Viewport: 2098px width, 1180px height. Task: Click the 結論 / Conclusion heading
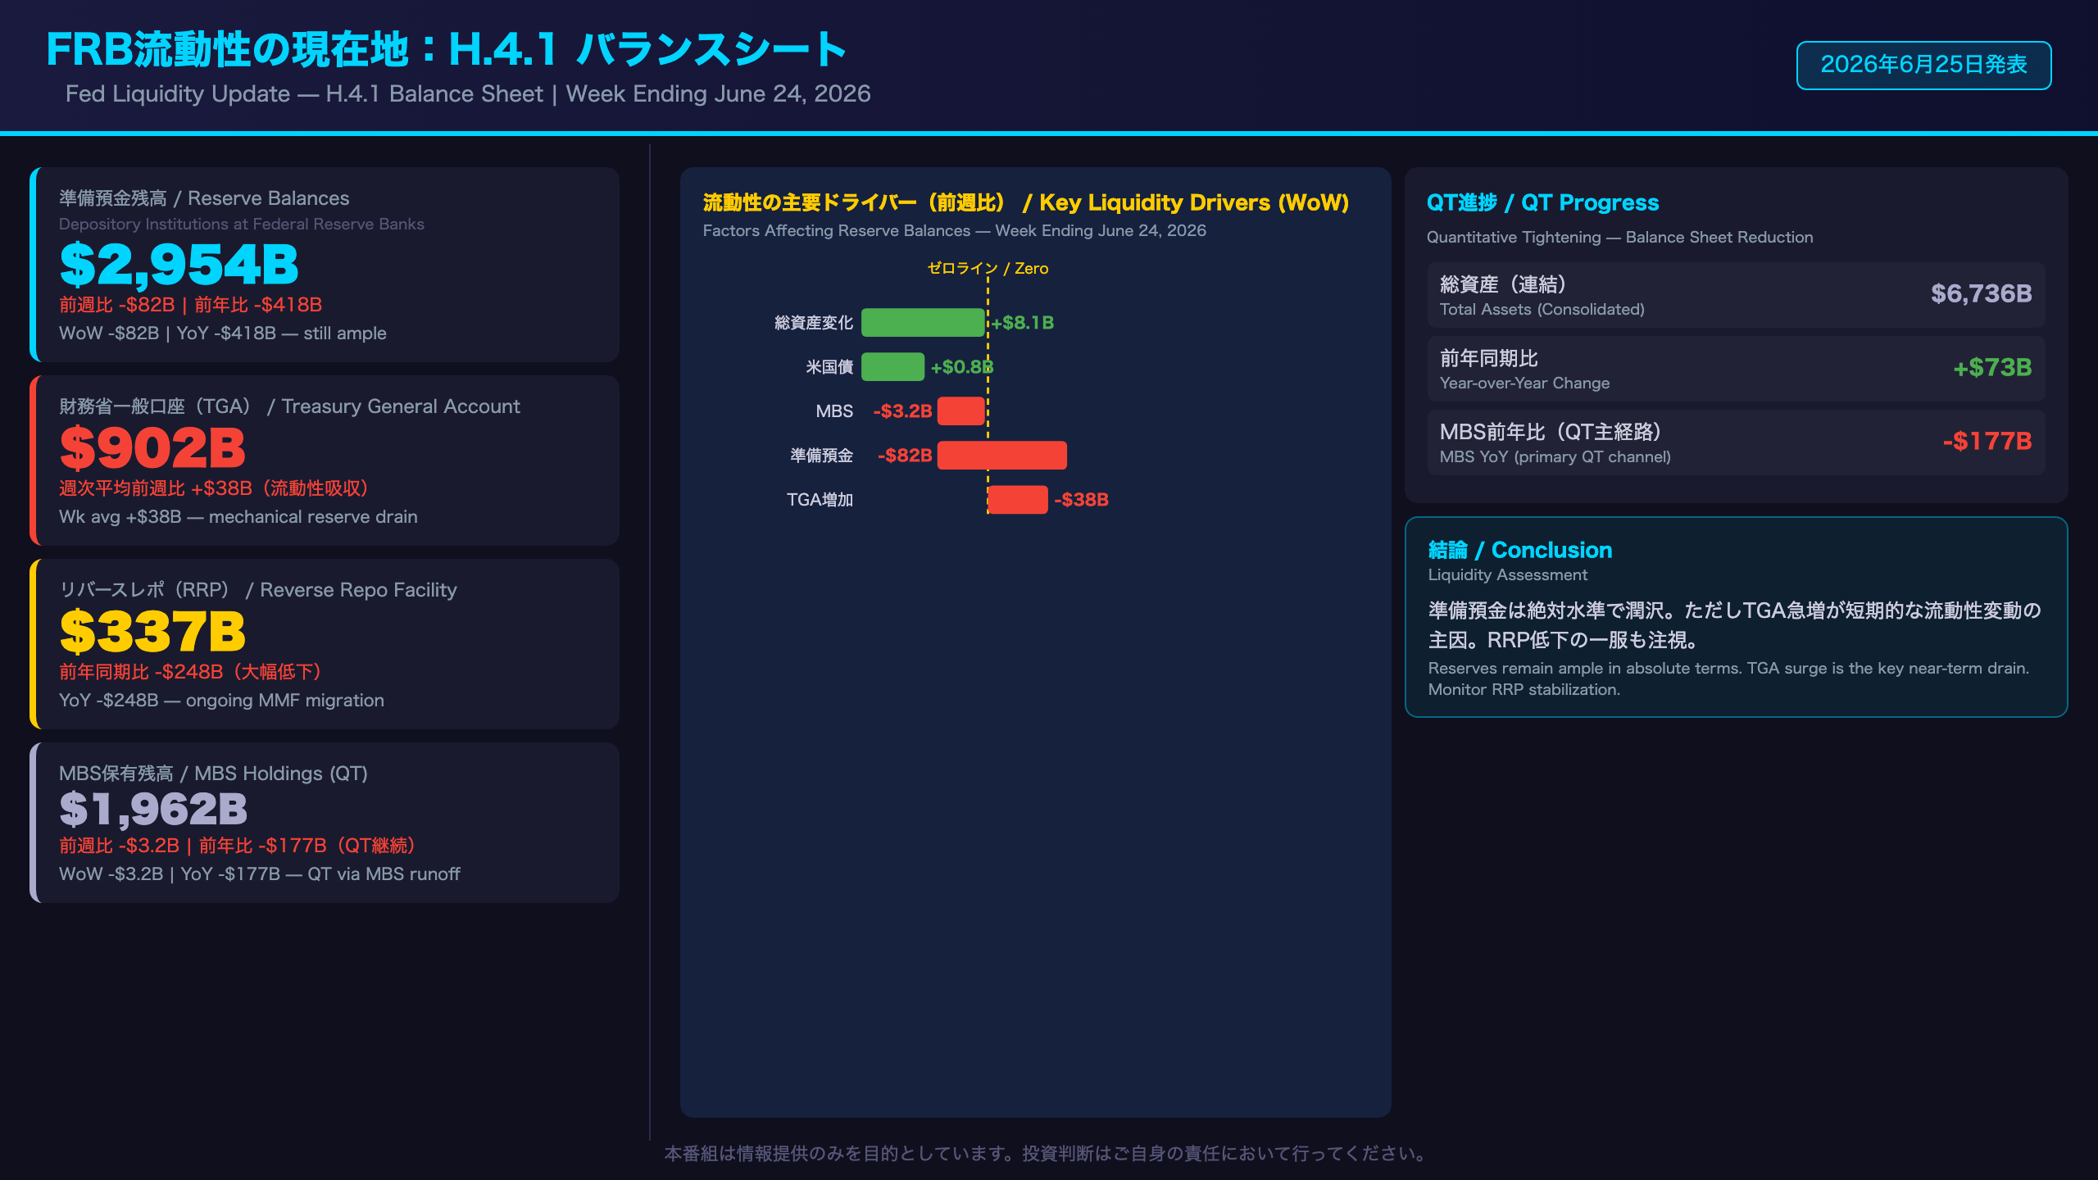click(1519, 550)
